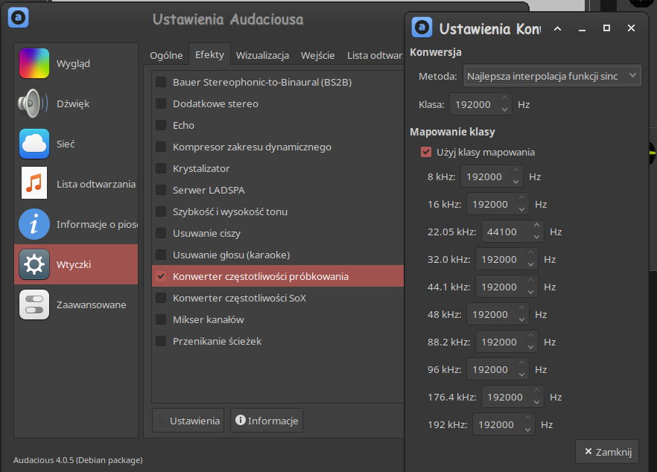The height and width of the screenshot is (472, 657).
Task: Enable the Serwer LADSPA plugin
Action: tap(161, 190)
